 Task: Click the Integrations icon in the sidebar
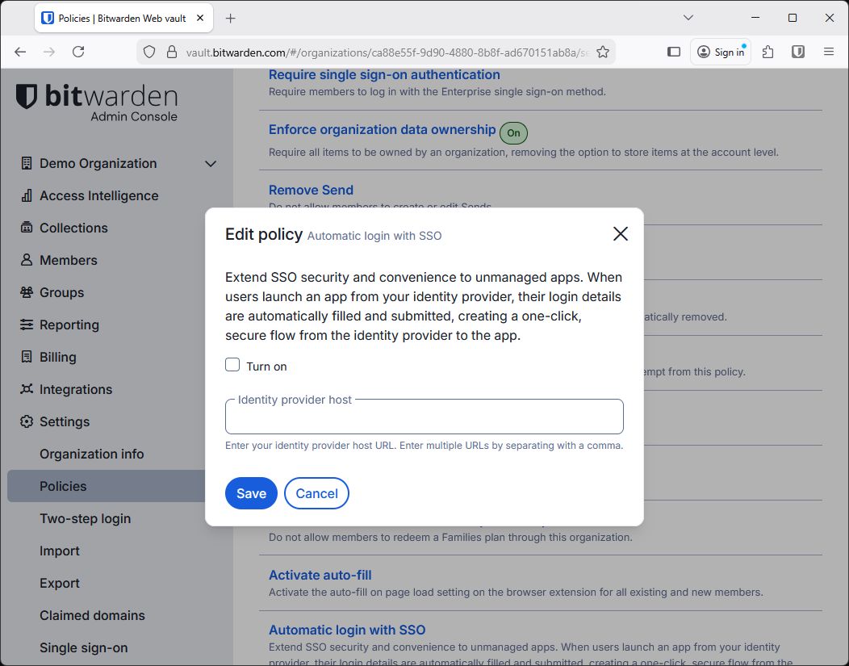pyautogui.click(x=24, y=389)
